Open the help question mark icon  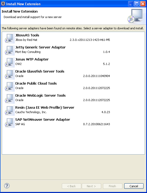click(x=7, y=186)
